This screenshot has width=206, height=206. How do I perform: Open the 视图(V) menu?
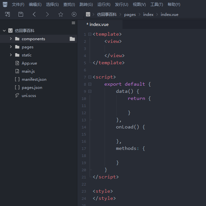pyautogui.click(x=139, y=5)
